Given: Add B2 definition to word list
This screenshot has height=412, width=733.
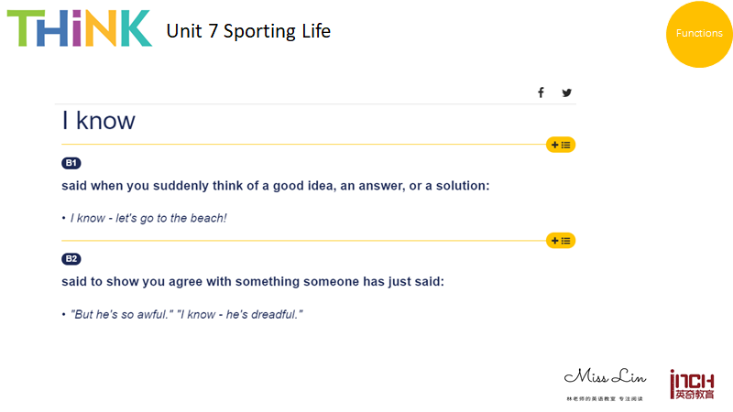Looking at the screenshot, I should pyautogui.click(x=561, y=241).
